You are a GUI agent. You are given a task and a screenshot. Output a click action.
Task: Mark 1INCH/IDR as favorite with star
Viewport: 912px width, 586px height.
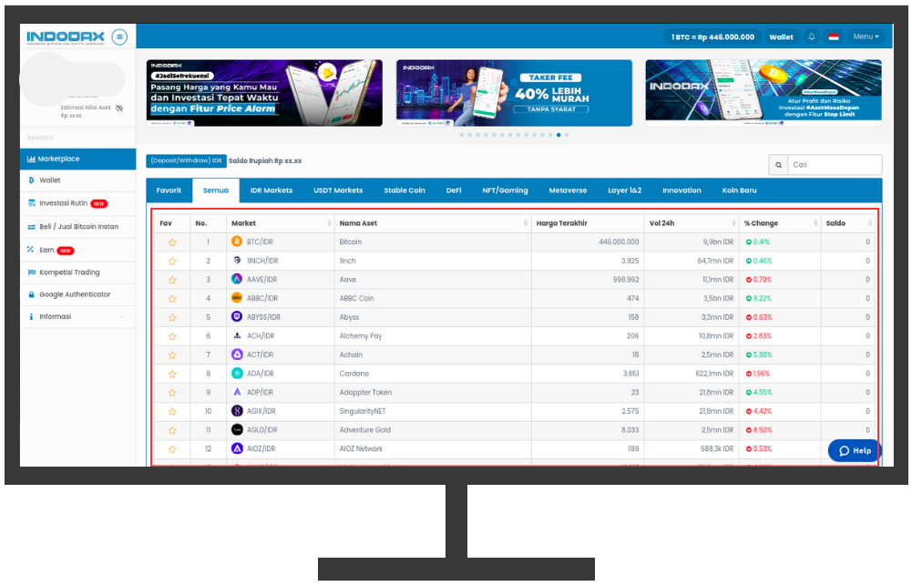click(x=171, y=262)
